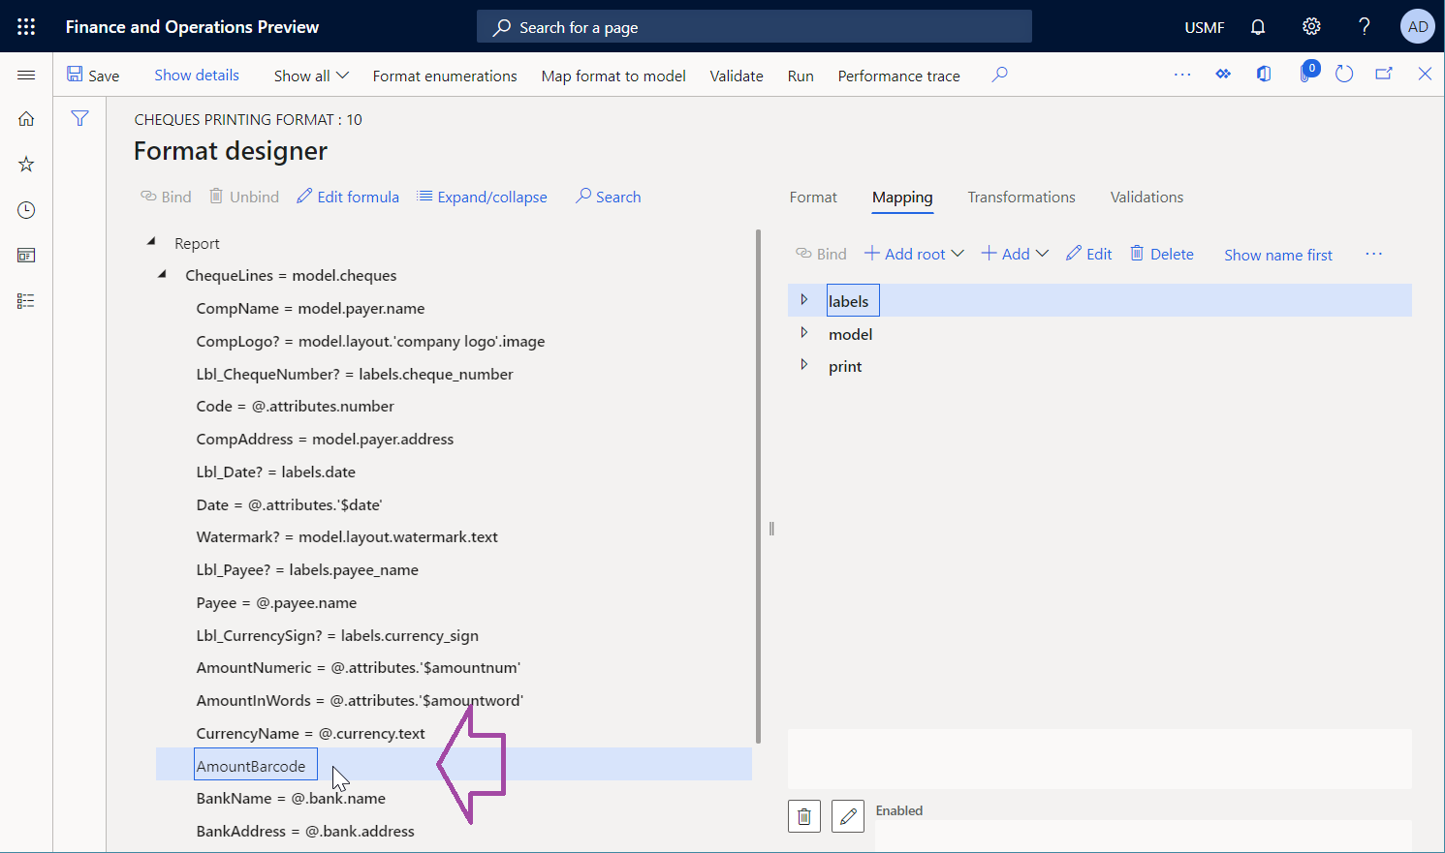Click Validate button
This screenshot has height=853, width=1445.
[x=737, y=76]
